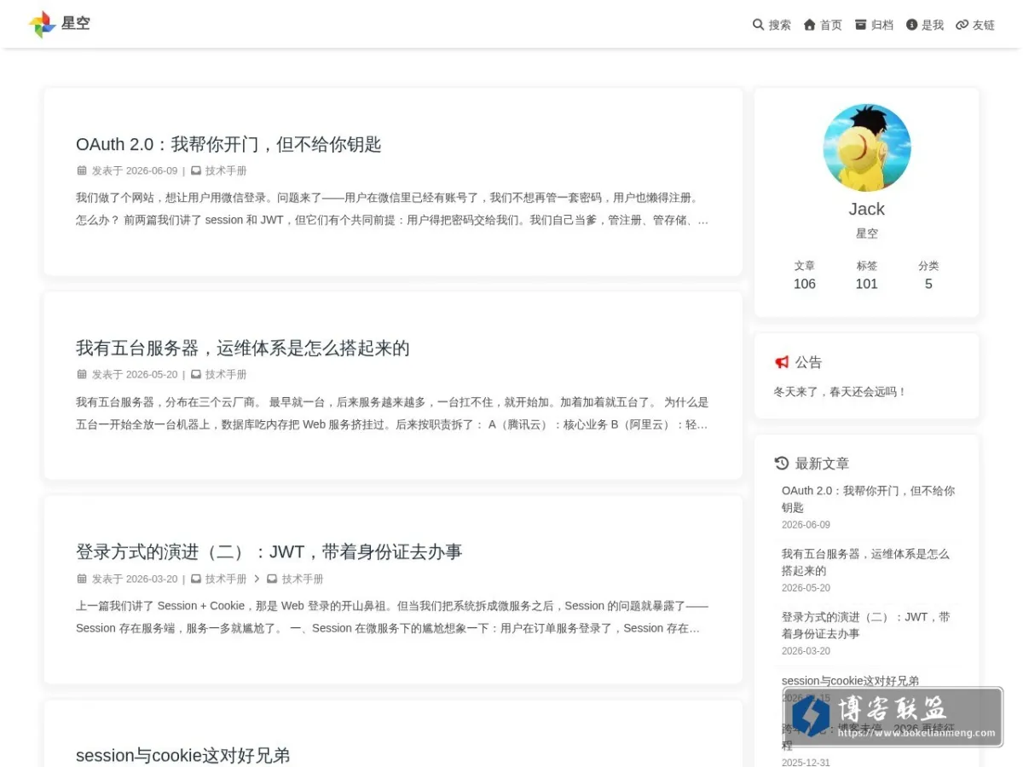Click 技术手册 category under the OAuth 2.0 post
This screenshot has width=1023, height=767.
pyautogui.click(x=226, y=170)
